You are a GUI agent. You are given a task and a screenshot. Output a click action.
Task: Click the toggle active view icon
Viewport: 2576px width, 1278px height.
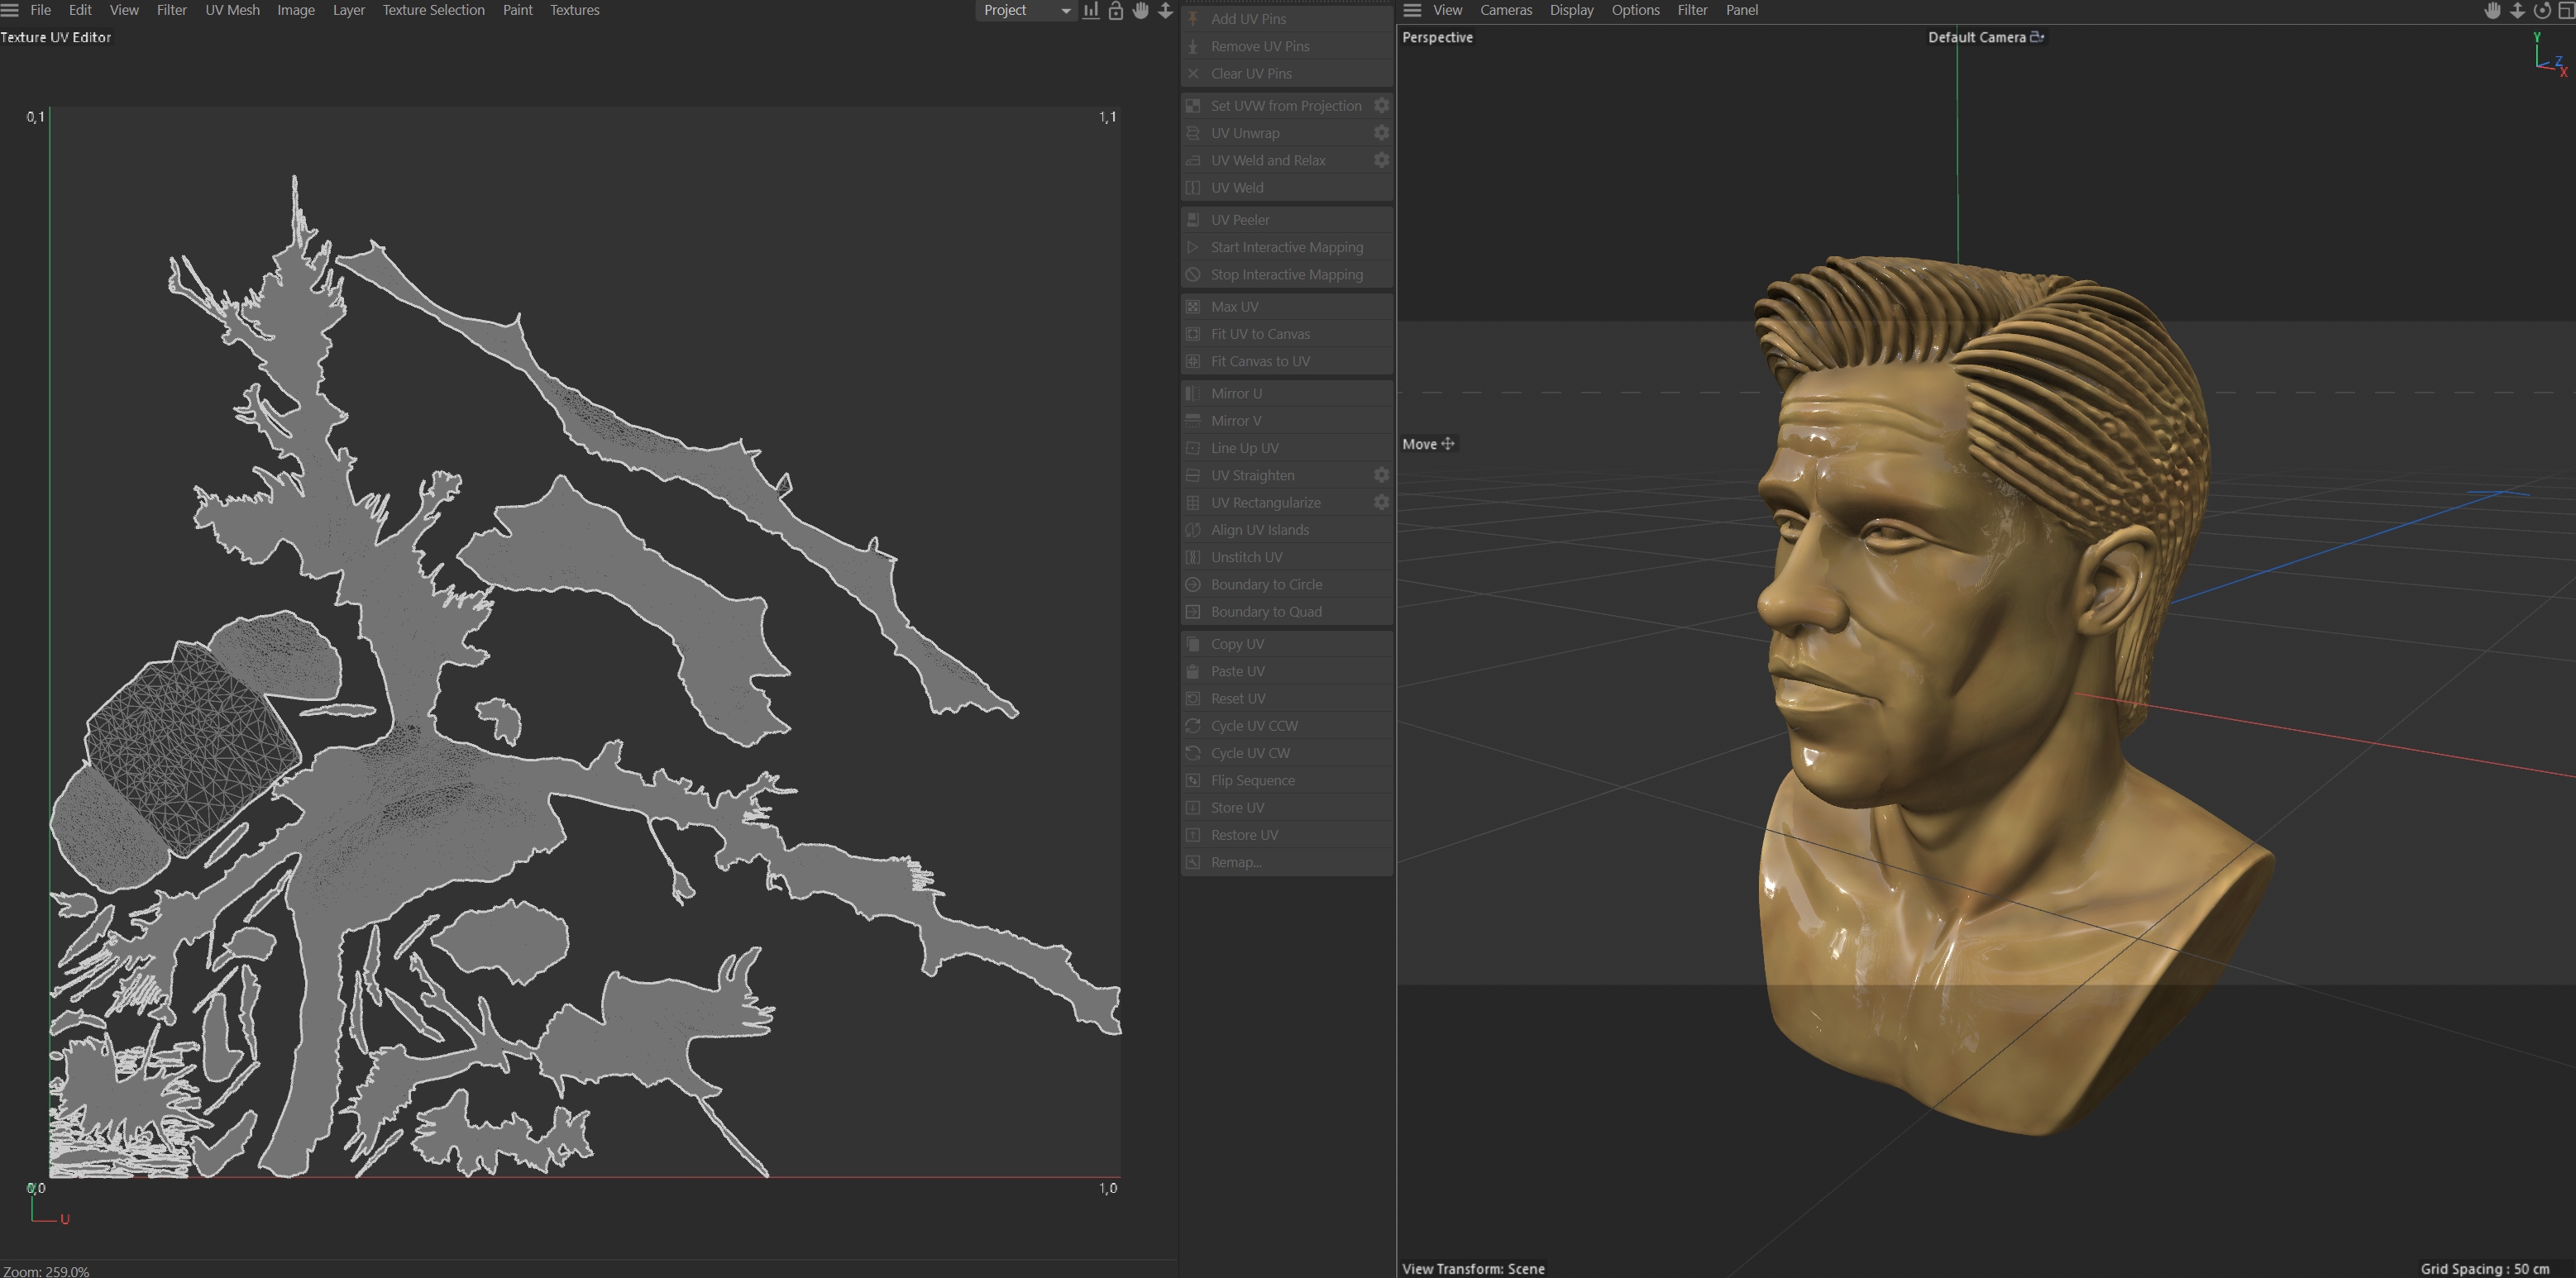coord(2565,10)
